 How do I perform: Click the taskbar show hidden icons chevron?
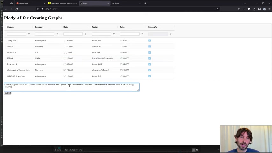tap(218, 150)
